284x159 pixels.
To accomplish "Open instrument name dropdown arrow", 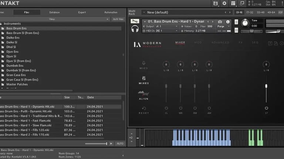I will pos(145,21).
